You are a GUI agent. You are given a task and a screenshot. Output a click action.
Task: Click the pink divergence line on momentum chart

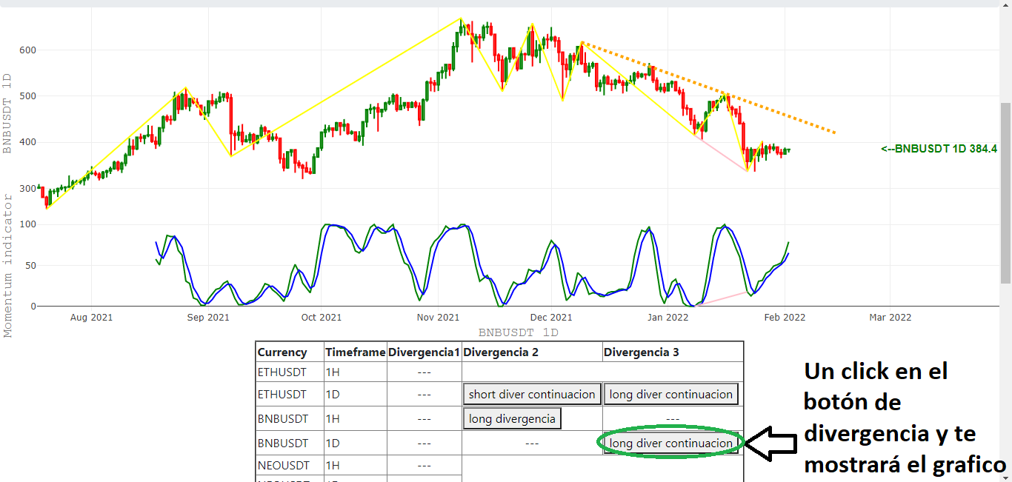click(725, 298)
